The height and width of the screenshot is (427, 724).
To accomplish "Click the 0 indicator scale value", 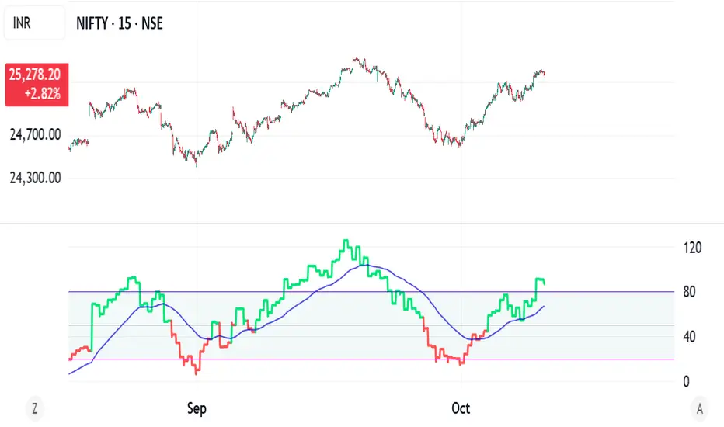I will pyautogui.click(x=685, y=381).
